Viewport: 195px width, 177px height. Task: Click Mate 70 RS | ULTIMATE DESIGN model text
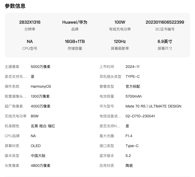[153, 106]
